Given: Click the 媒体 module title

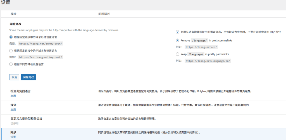Looking at the screenshot, I should [14, 105].
